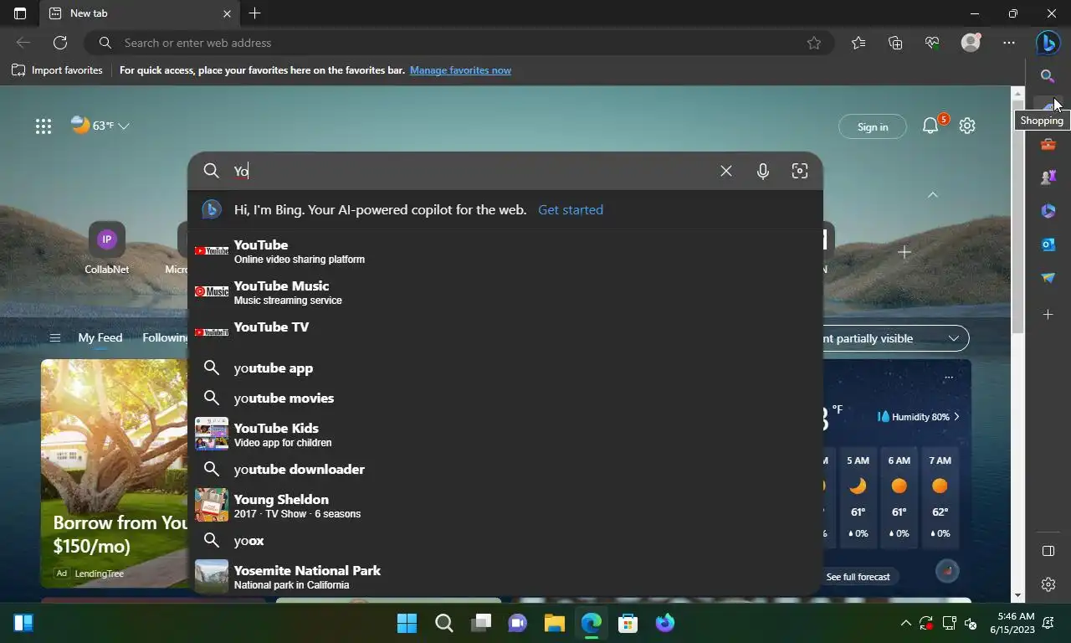Open the tab actions menu icon

[x=20, y=13]
